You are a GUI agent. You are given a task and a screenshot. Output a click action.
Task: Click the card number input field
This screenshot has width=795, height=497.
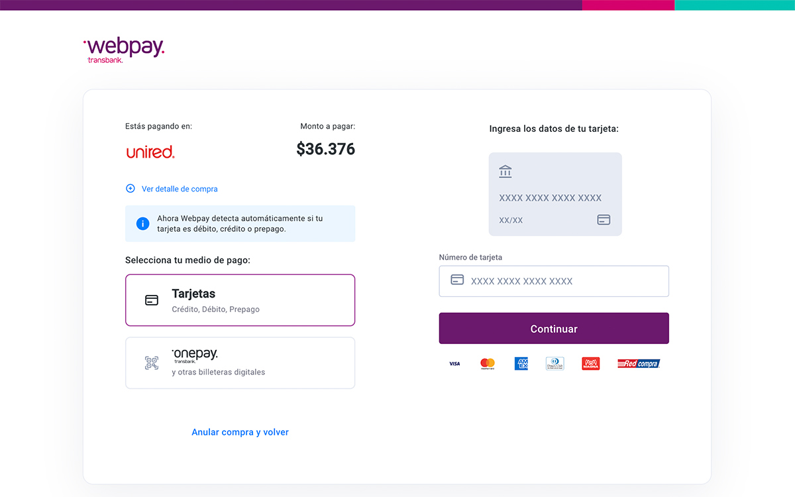tap(554, 280)
